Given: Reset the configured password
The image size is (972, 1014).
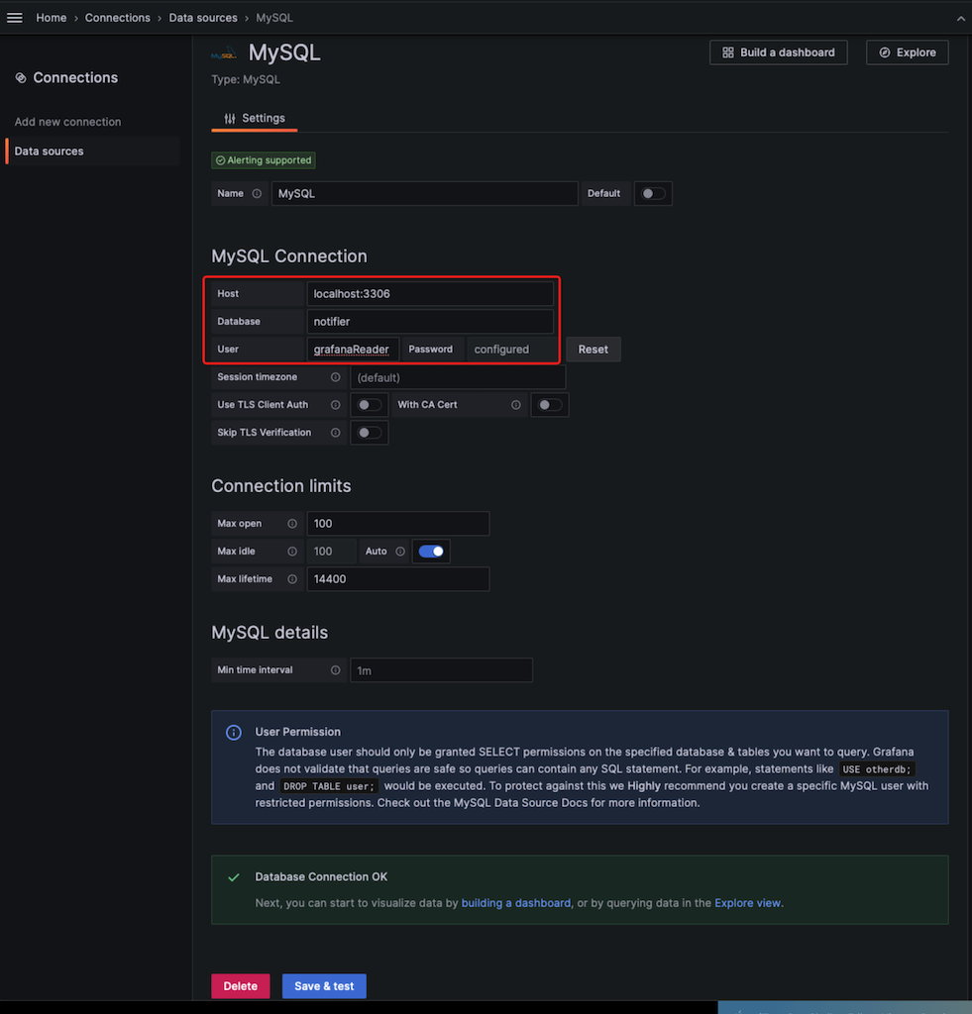Looking at the screenshot, I should 593,350.
